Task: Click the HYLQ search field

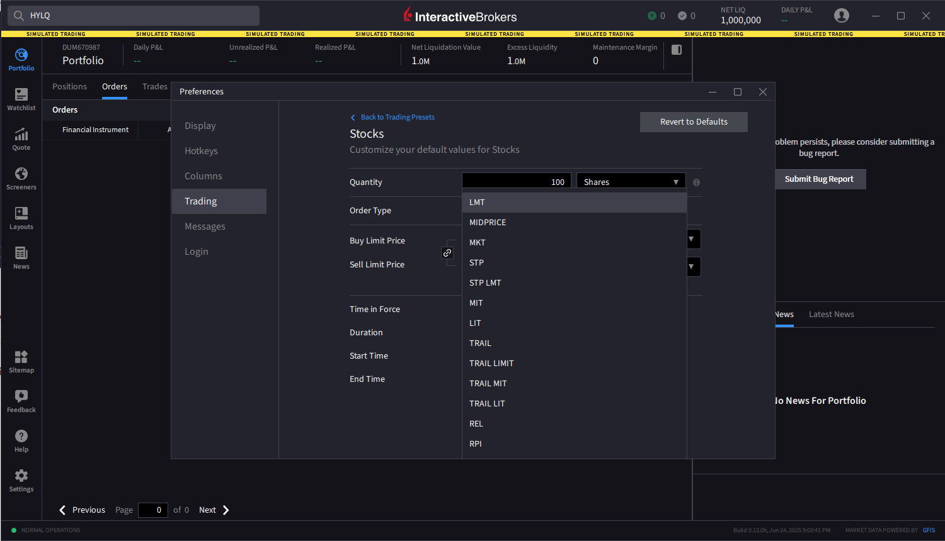Action: pyautogui.click(x=134, y=16)
